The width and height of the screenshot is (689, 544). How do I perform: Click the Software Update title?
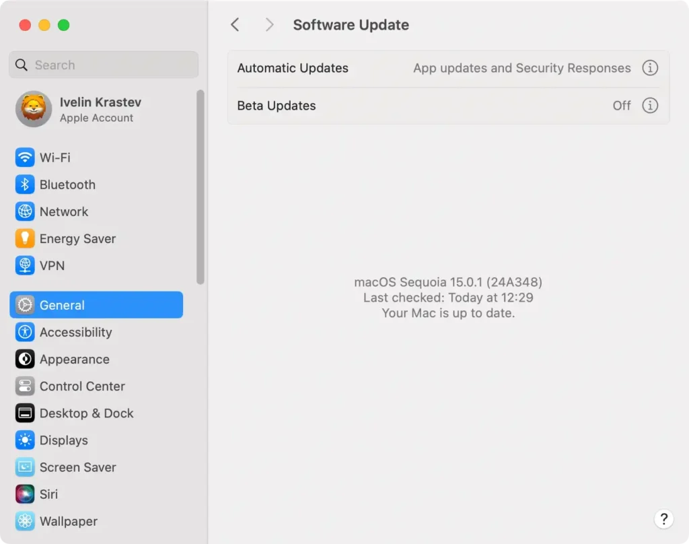(351, 25)
